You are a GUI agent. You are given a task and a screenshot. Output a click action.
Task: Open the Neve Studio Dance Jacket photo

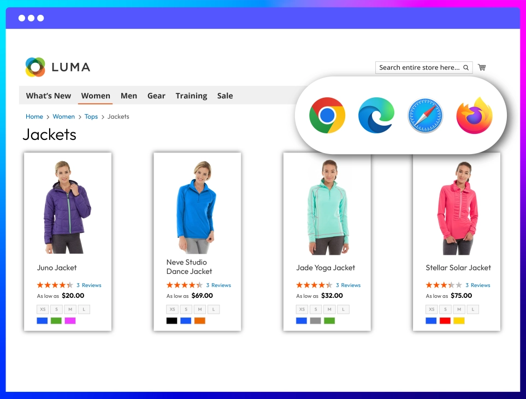pyautogui.click(x=197, y=207)
